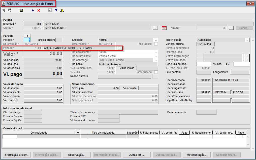Click the Informação cheque... button
This screenshot has width=256, height=160.
(107, 155)
